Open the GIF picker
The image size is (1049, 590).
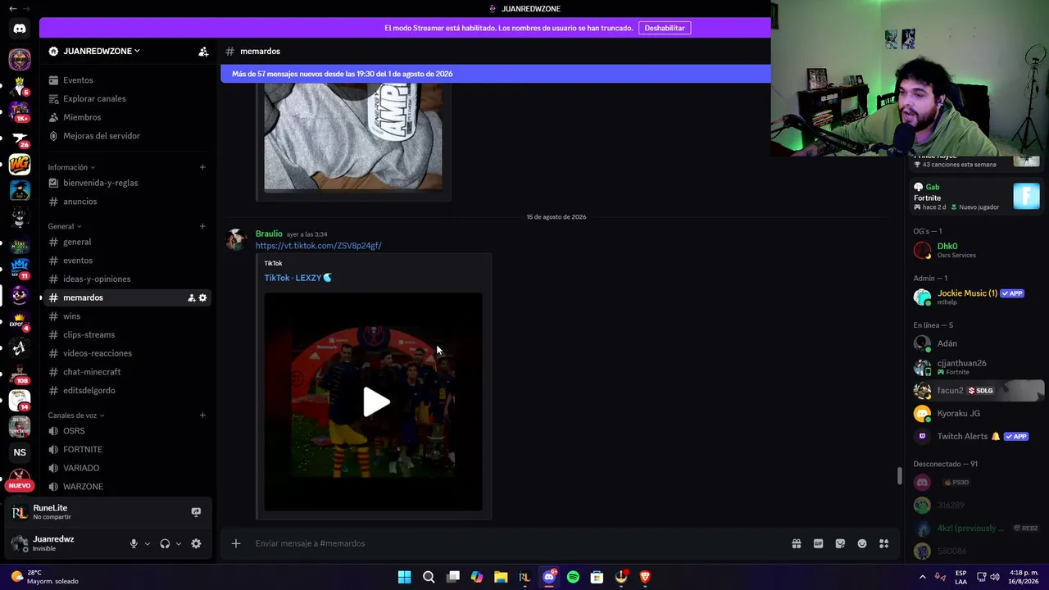(x=818, y=543)
